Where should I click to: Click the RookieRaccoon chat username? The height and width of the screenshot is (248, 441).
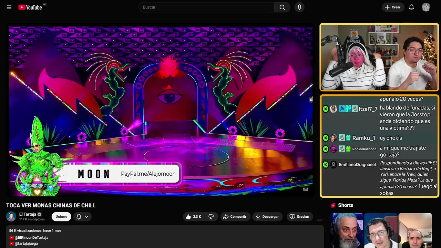coord(364,149)
